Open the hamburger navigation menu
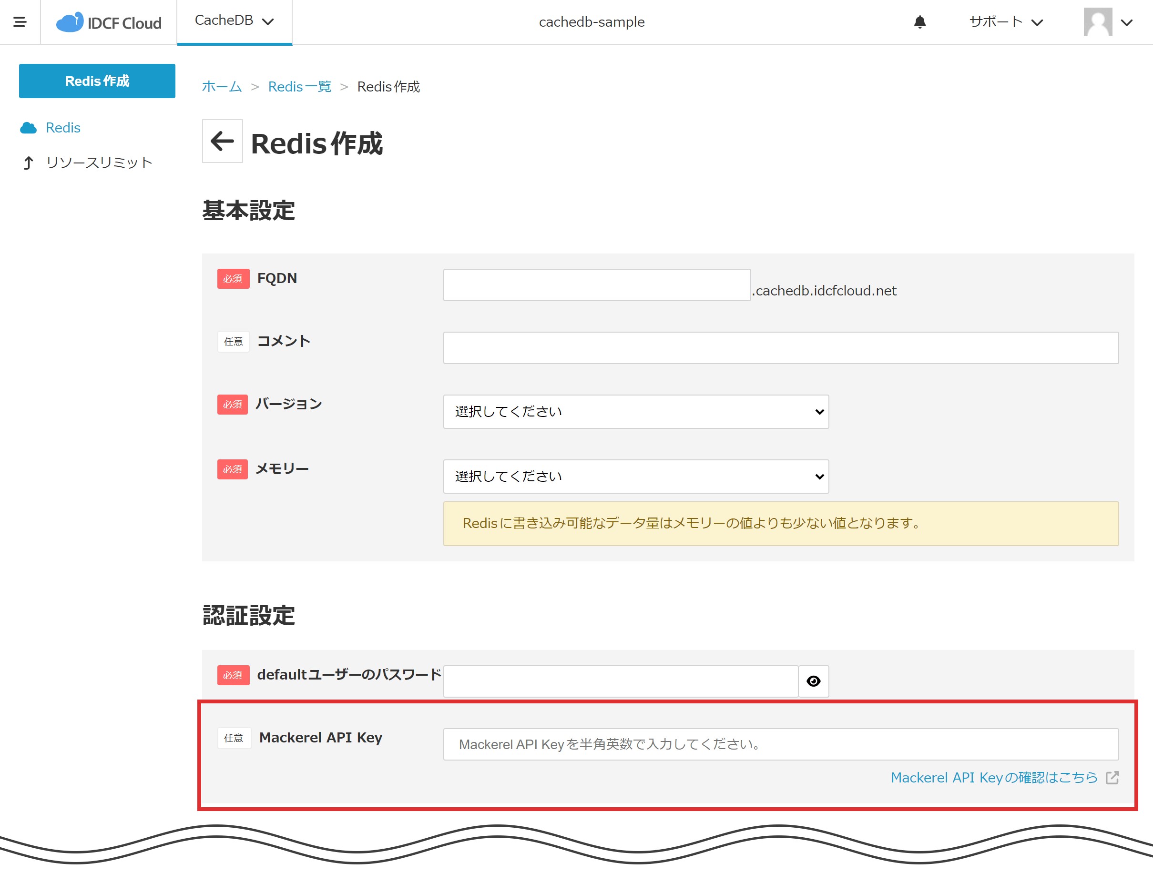 (20, 22)
